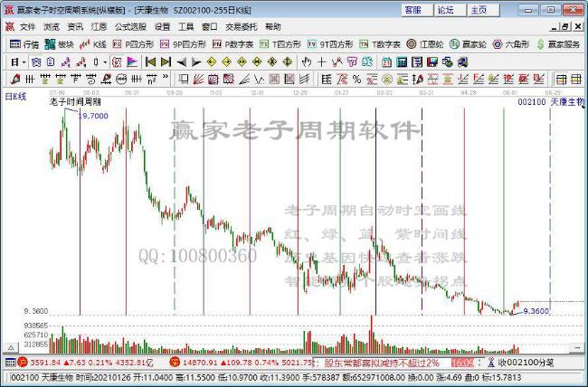Click the 14870.91 index value in status bar

199,363
